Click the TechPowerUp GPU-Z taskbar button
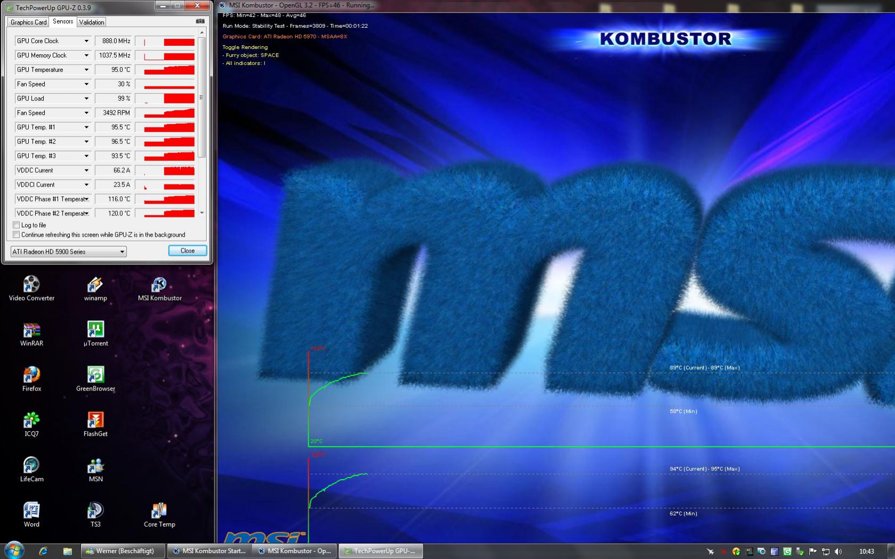The image size is (895, 559). click(x=381, y=551)
